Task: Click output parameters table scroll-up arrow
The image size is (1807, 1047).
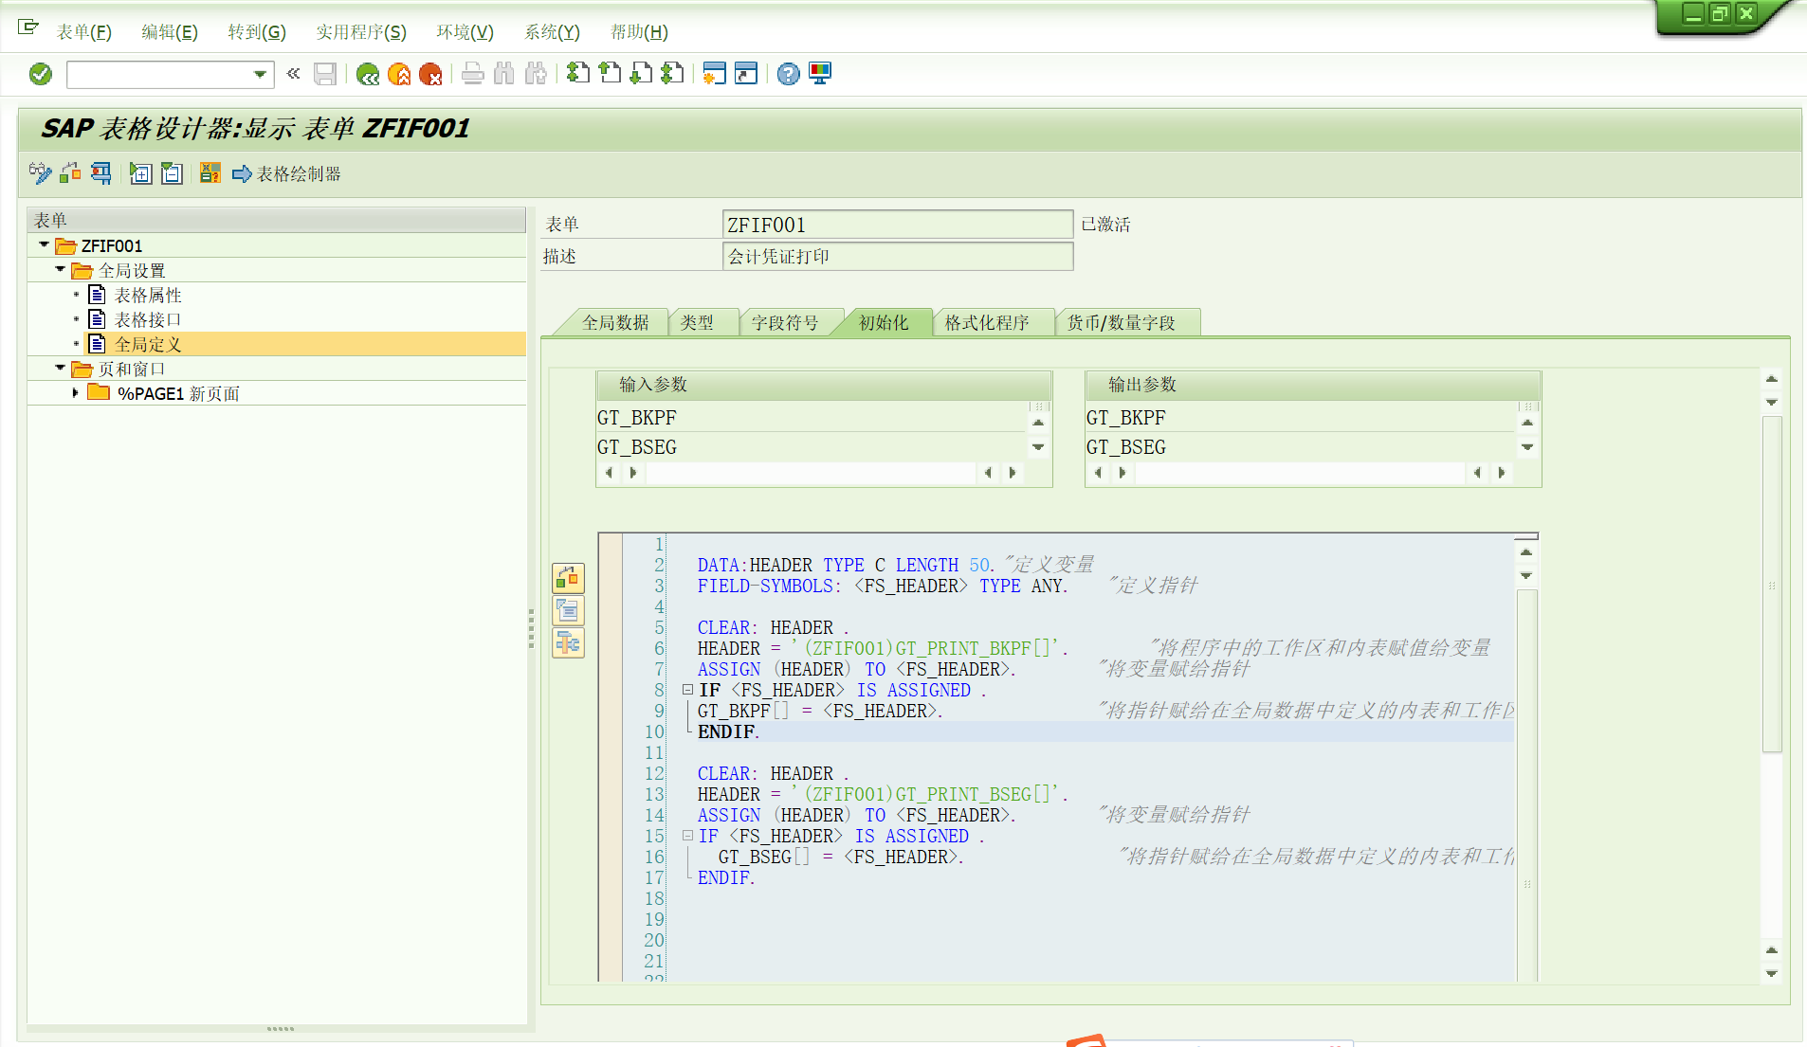Action: (1527, 424)
